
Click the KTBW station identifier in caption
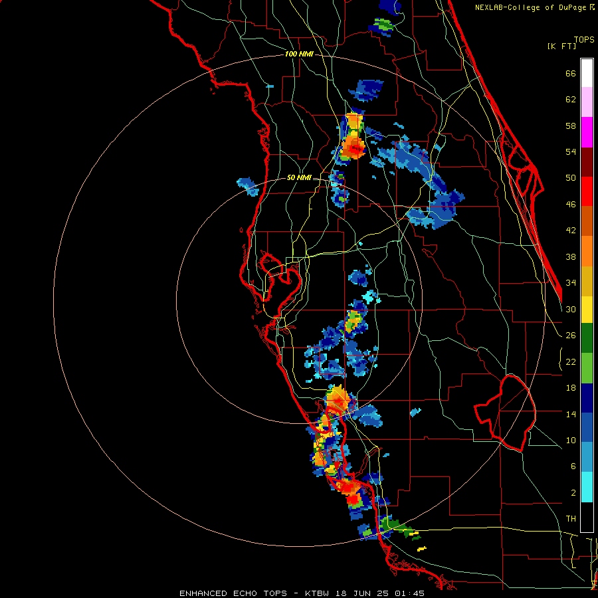click(316, 593)
